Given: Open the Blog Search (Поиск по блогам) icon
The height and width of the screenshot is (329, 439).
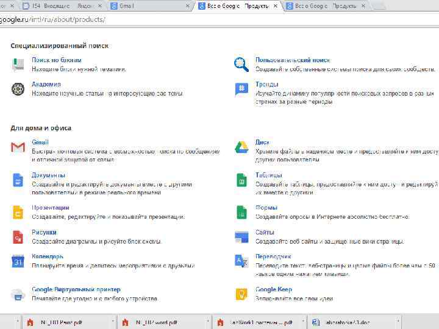Looking at the screenshot, I should click(x=18, y=65).
